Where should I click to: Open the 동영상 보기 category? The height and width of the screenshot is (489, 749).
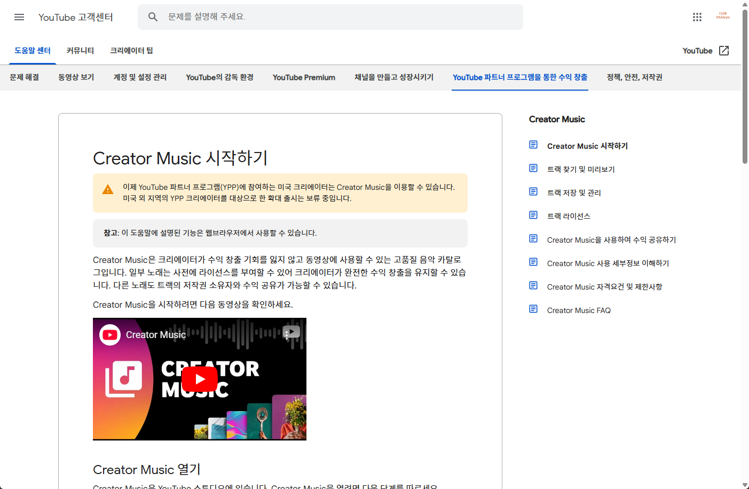point(76,77)
